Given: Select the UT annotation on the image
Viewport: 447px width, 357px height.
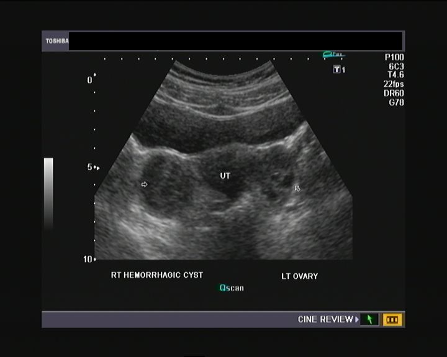Looking at the screenshot, I should (225, 176).
